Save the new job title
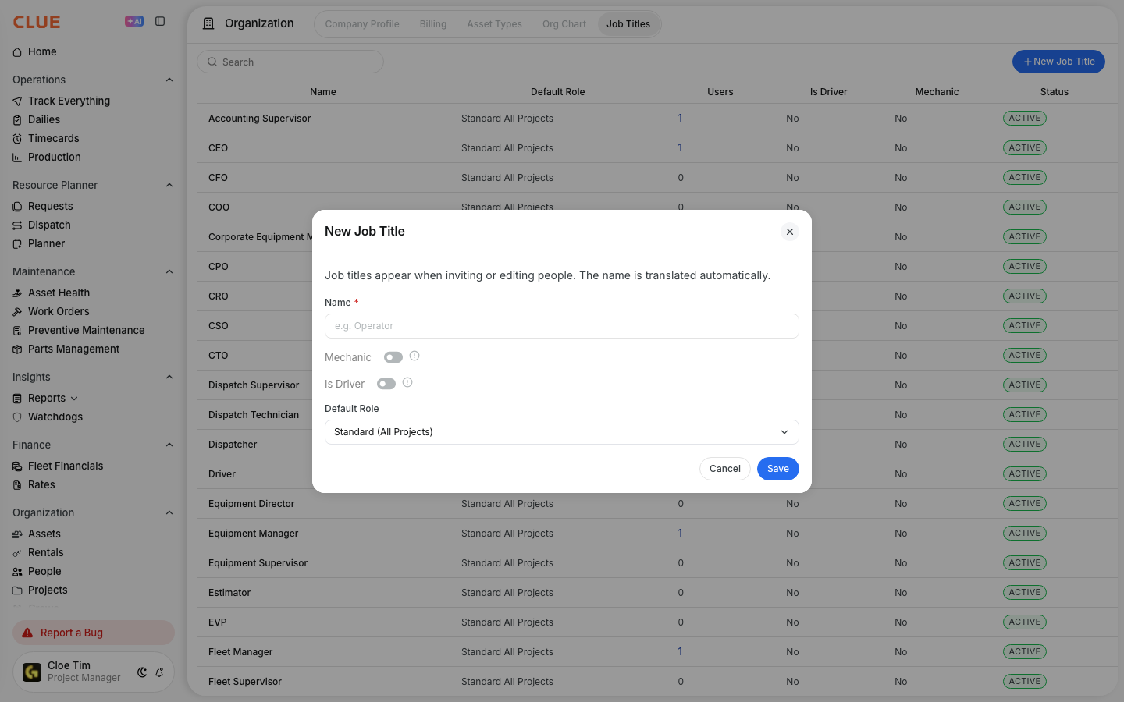The image size is (1124, 702). 778,469
